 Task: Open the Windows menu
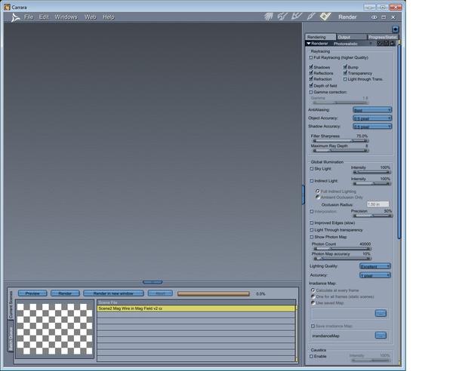[66, 17]
